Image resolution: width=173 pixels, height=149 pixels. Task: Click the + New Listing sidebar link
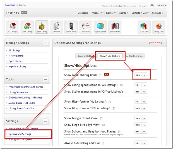click(16, 56)
